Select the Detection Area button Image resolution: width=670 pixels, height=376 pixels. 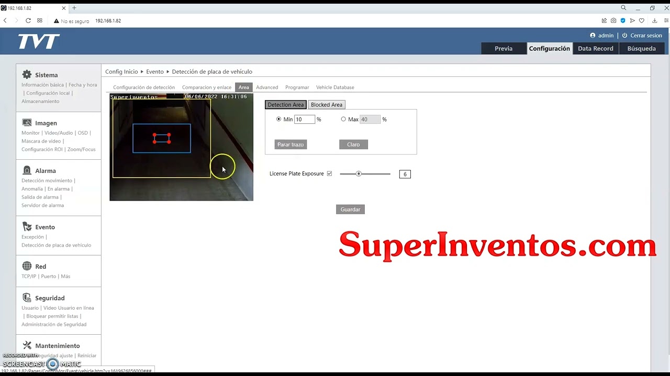pos(286,104)
